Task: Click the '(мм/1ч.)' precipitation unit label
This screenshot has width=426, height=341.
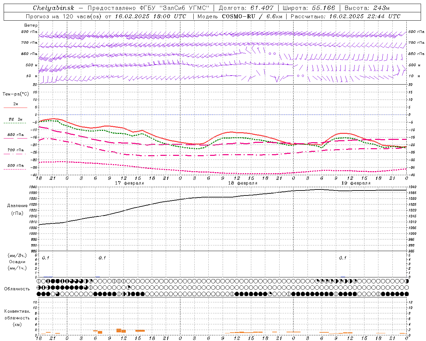Action: click(17, 268)
